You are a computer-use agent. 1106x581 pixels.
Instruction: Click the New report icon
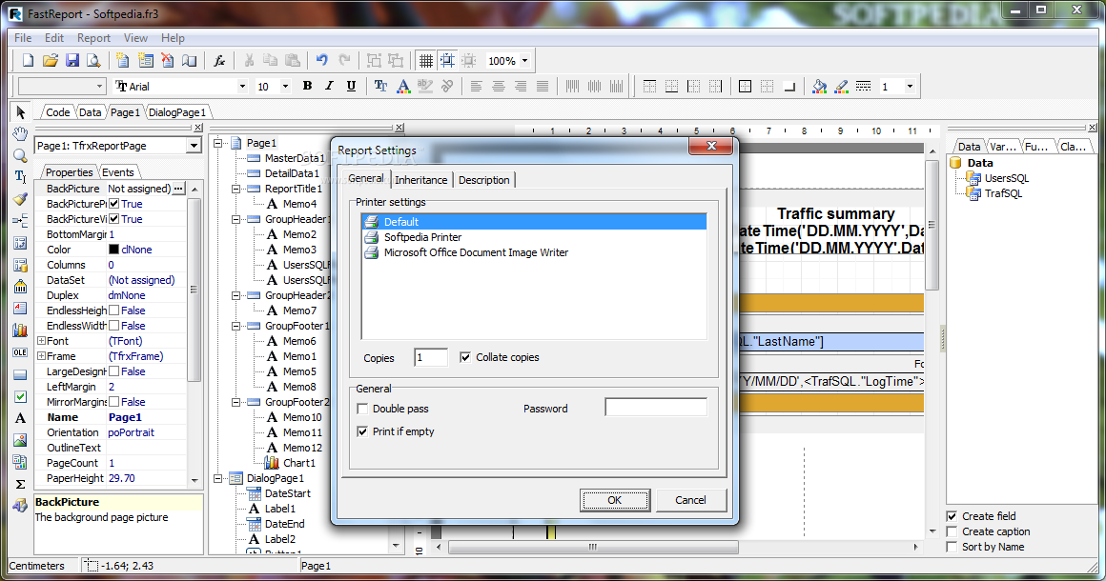[29, 61]
